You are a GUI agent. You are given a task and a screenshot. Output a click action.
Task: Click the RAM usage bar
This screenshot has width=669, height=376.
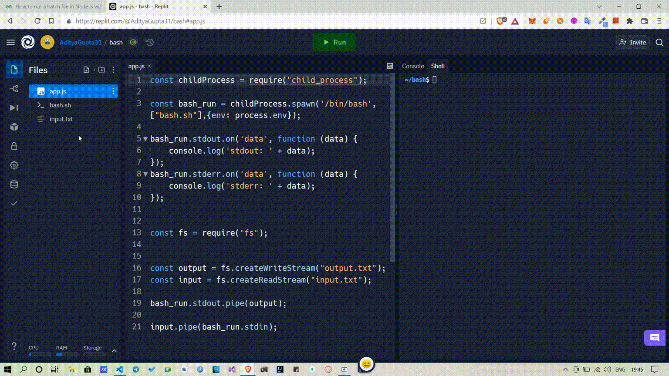tap(67, 354)
